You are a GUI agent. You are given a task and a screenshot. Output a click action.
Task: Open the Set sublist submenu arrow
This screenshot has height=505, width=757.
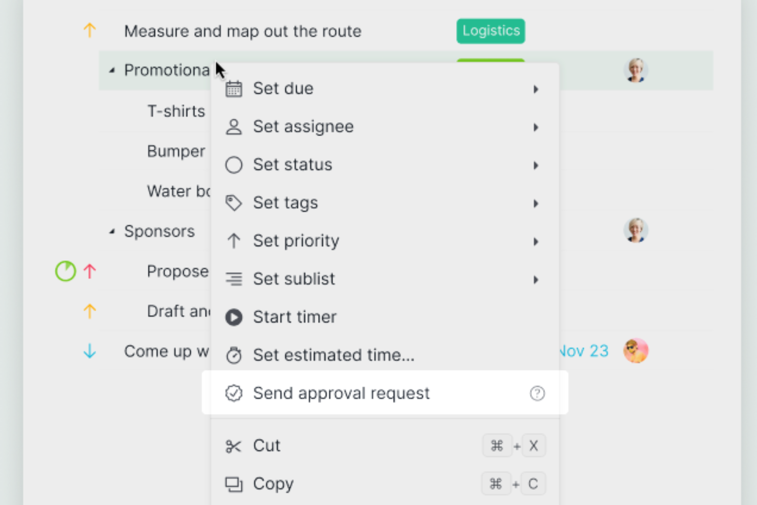coord(536,279)
